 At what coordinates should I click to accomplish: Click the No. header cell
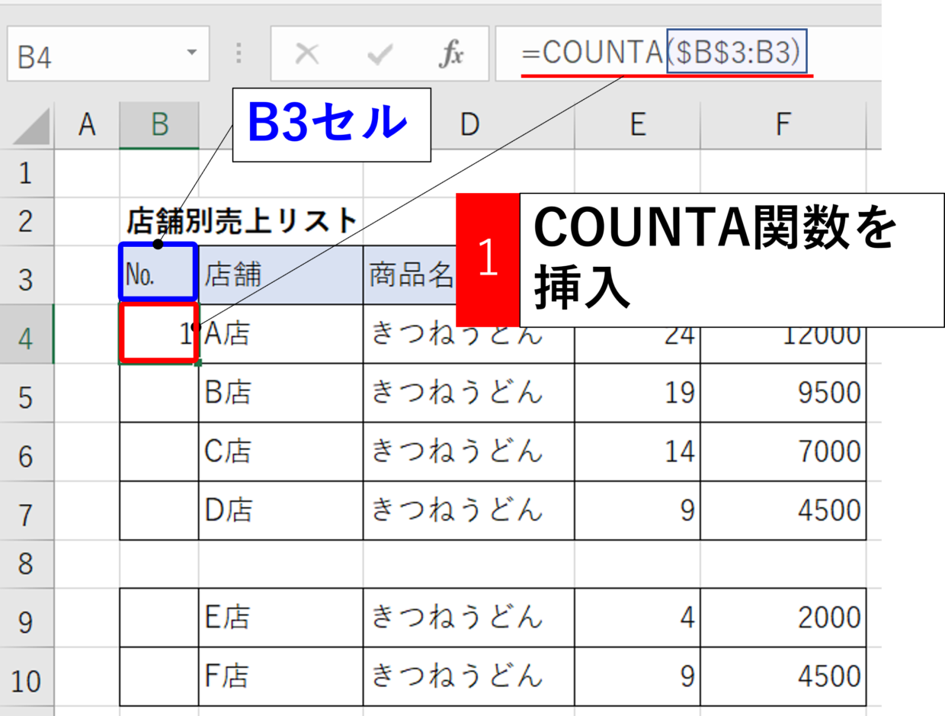(159, 275)
